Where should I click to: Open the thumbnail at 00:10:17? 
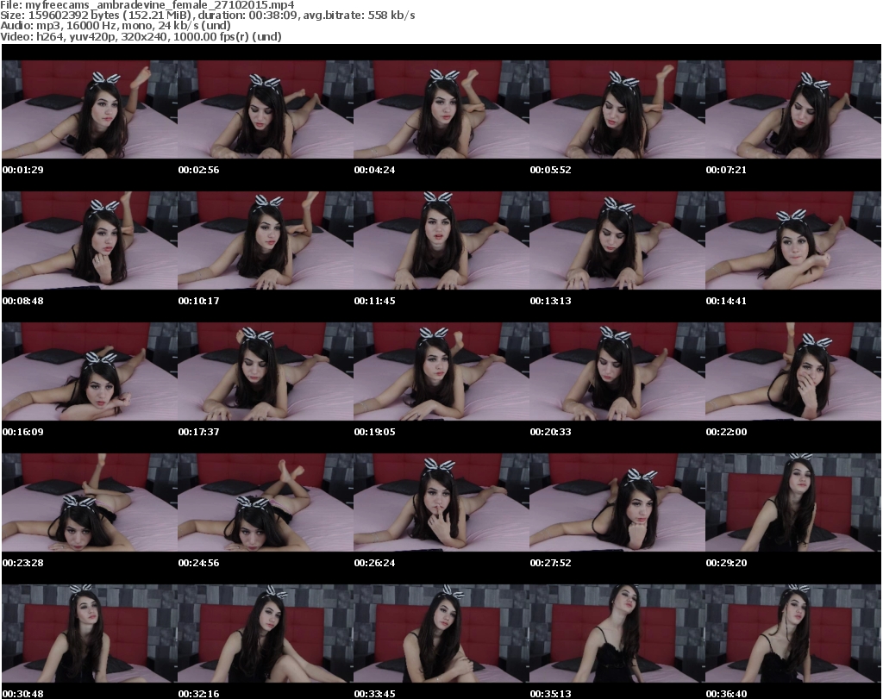[266, 240]
